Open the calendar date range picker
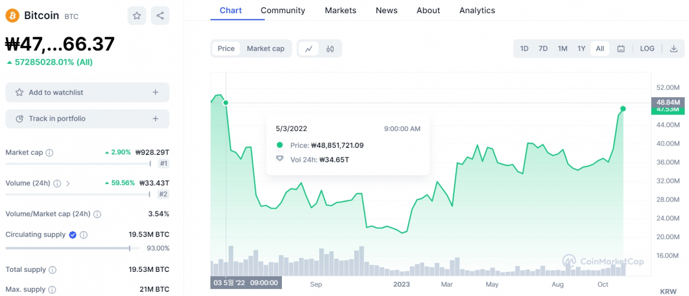The image size is (689, 296). [621, 49]
